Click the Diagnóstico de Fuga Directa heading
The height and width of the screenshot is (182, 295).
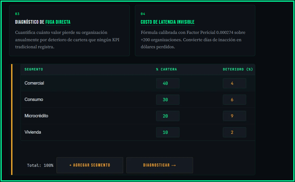pyautogui.click(x=43, y=22)
